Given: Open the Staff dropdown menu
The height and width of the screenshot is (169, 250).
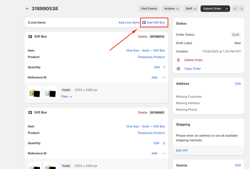Looking at the screenshot, I should (191, 9).
